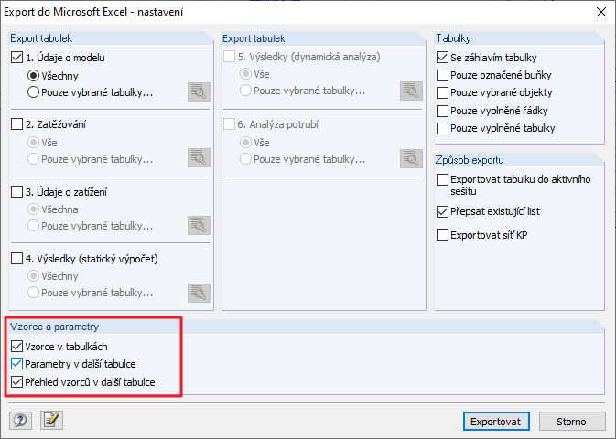
Task: Open table selection for Analýza potrubí
Action: click(x=411, y=158)
